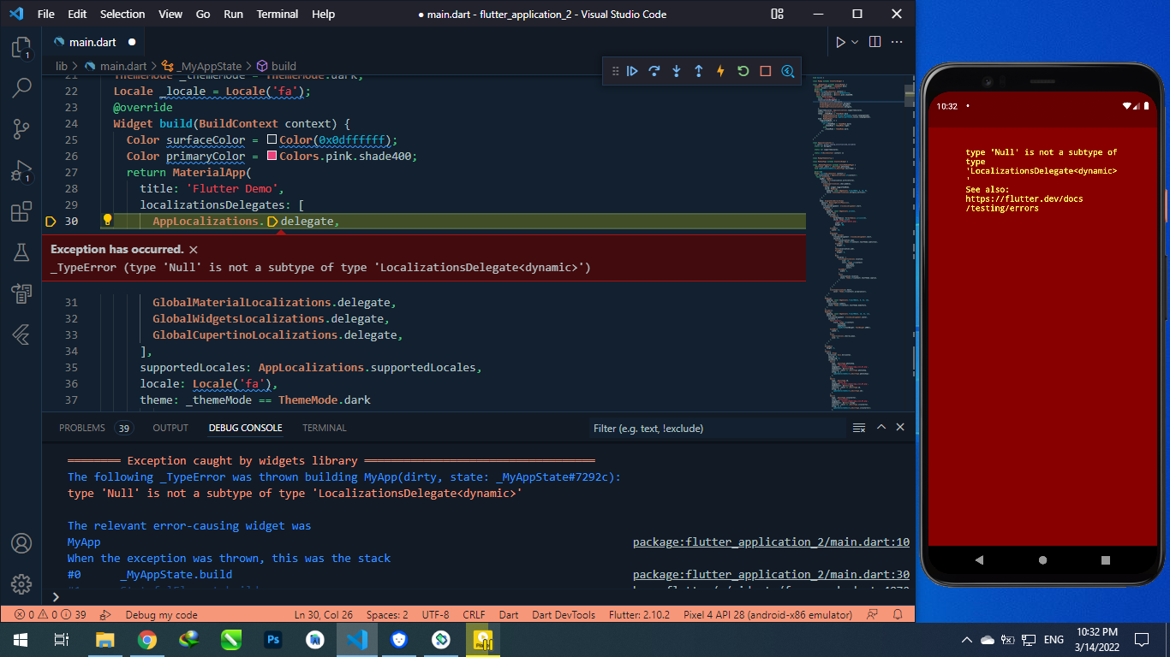Step over in debug toolbar
Screen dimensions: 1170x657
coord(654,72)
